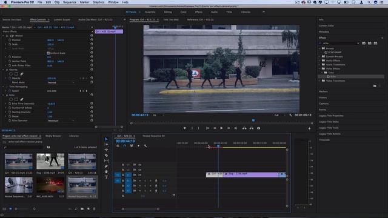Open Program monitor zoom level dropdown
Viewport: 388px width, 218px height.
coord(158,115)
